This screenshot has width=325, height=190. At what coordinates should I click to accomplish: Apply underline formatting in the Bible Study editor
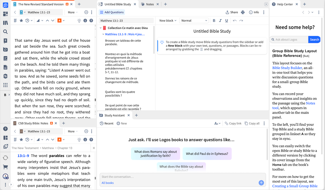point(227,21)
